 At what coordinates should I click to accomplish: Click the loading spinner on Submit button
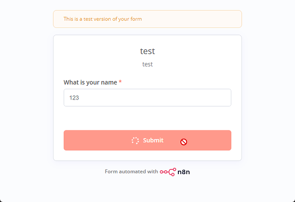135,140
